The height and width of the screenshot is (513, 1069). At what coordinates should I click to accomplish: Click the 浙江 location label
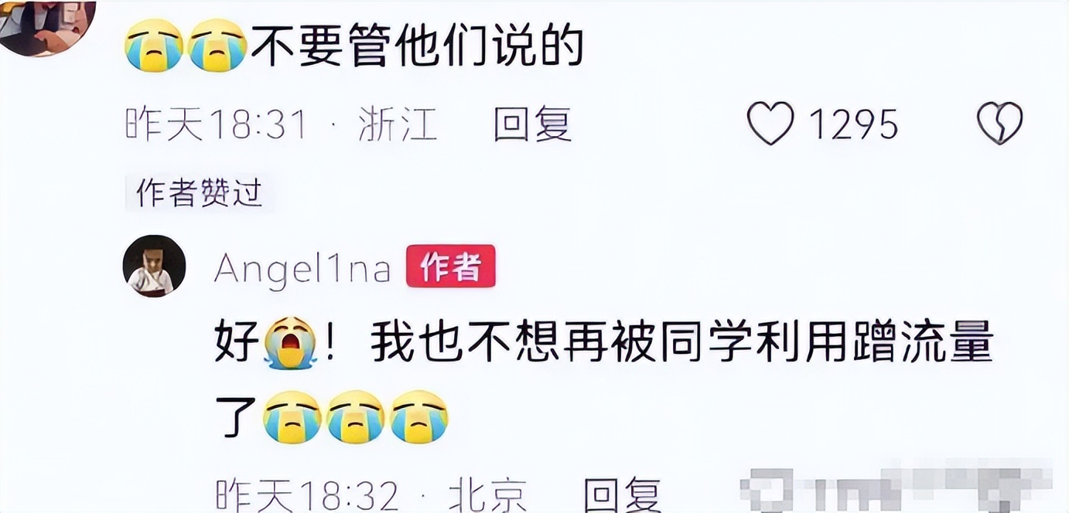click(398, 124)
